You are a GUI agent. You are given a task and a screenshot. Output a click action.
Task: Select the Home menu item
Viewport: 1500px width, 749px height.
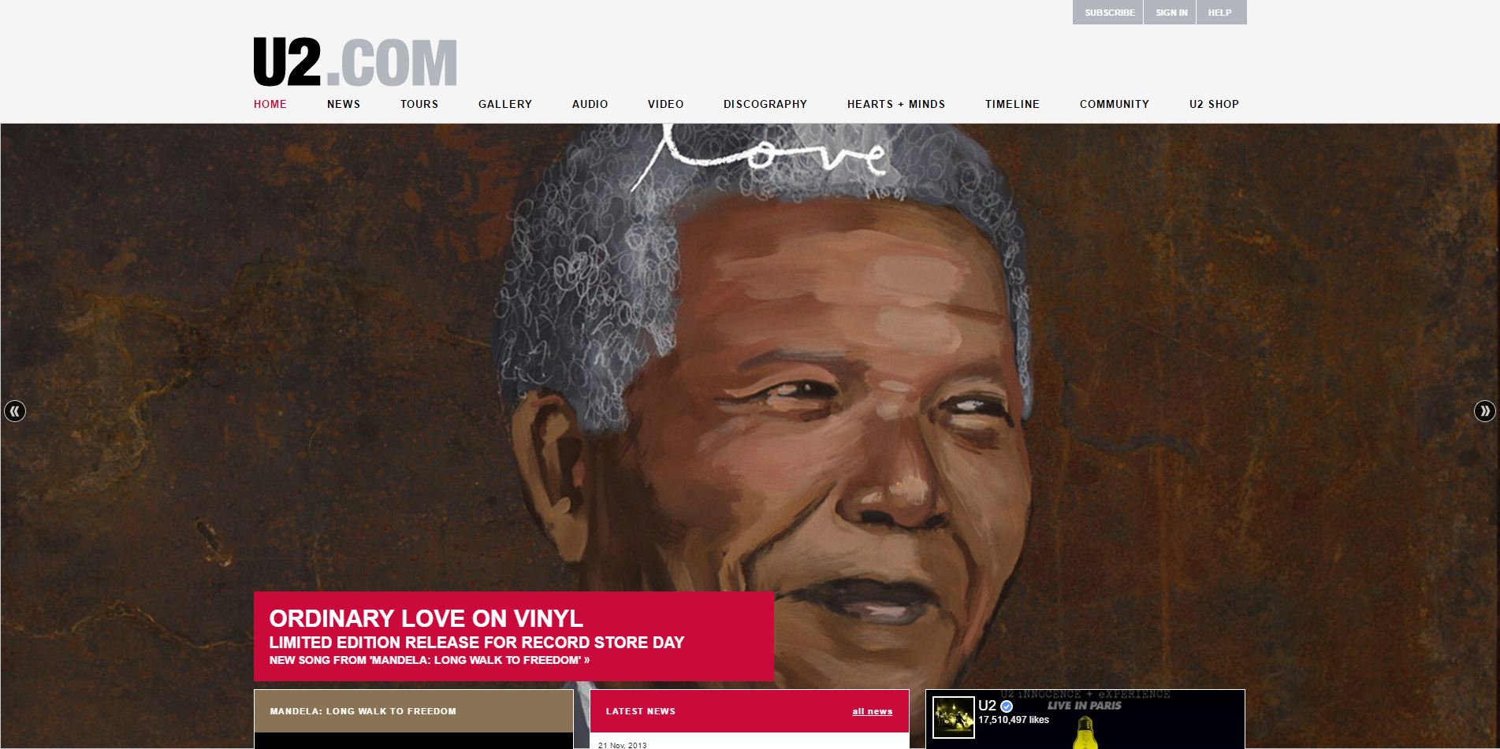pyautogui.click(x=270, y=104)
